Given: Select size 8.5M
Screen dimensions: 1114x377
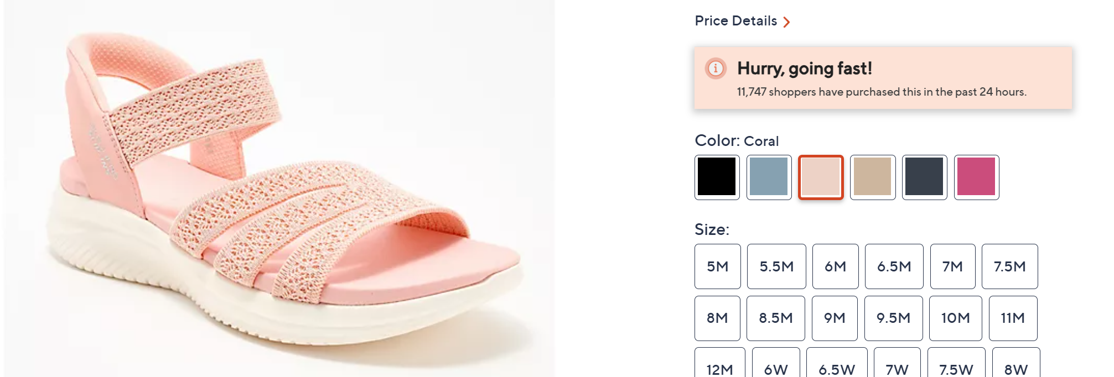Looking at the screenshot, I should click(x=775, y=318).
